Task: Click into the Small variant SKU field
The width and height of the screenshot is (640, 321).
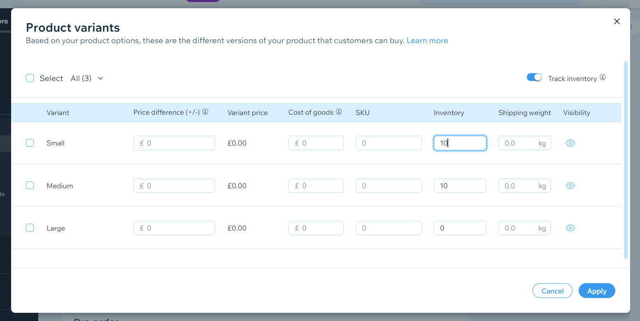Action: click(389, 143)
